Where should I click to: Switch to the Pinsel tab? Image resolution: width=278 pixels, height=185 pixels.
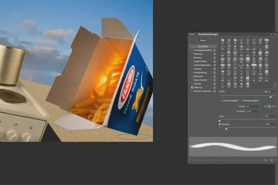point(192,34)
